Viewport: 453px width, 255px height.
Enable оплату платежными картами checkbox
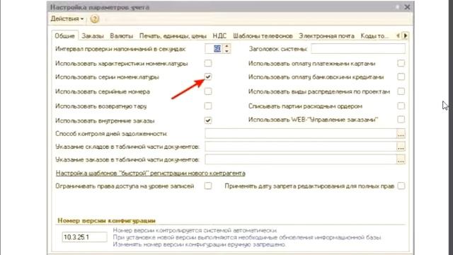401,63
